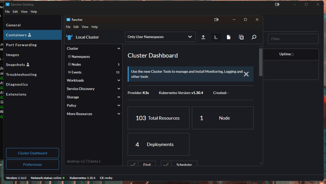This screenshot has width=326, height=184.
Task: Click Kubernetes: 1.30.4 in status bar
Action: pyautogui.click(x=82, y=178)
